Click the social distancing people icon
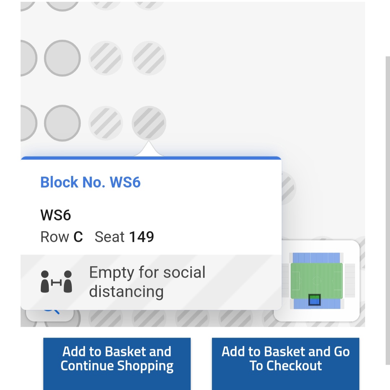This screenshot has width=390, height=390. (56, 282)
